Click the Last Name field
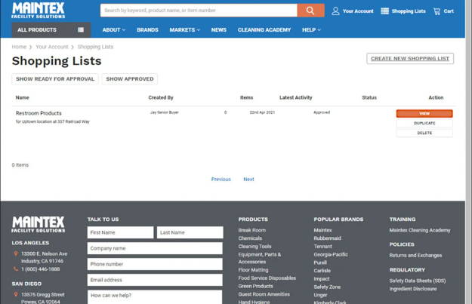 190,232
